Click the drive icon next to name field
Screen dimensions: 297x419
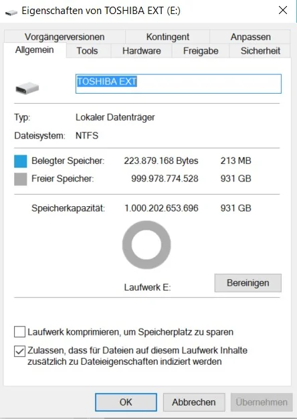click(27, 88)
